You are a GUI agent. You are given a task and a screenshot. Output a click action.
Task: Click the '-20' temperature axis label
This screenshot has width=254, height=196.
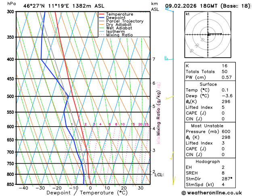(57, 188)
